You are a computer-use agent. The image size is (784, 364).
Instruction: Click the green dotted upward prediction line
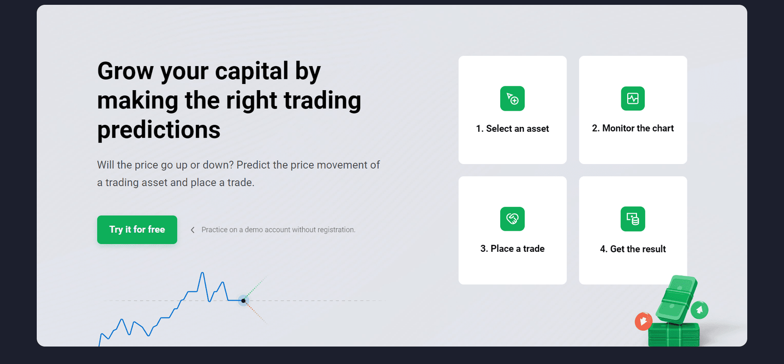[x=256, y=288]
